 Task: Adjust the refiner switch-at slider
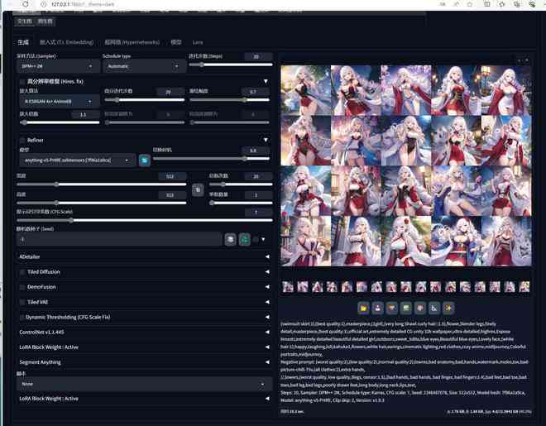pos(211,159)
